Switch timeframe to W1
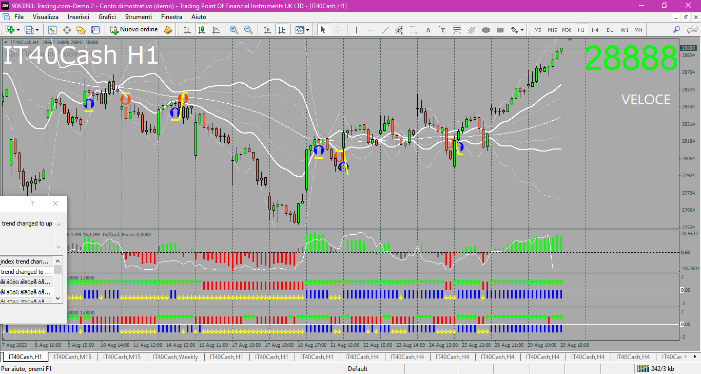This screenshot has height=374, width=701. [x=624, y=30]
